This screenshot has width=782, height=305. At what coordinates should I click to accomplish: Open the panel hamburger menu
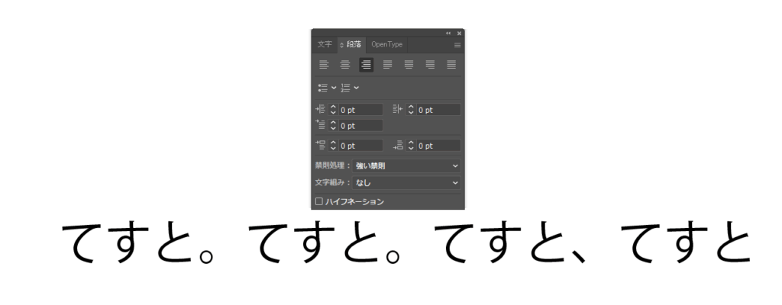[x=457, y=45]
